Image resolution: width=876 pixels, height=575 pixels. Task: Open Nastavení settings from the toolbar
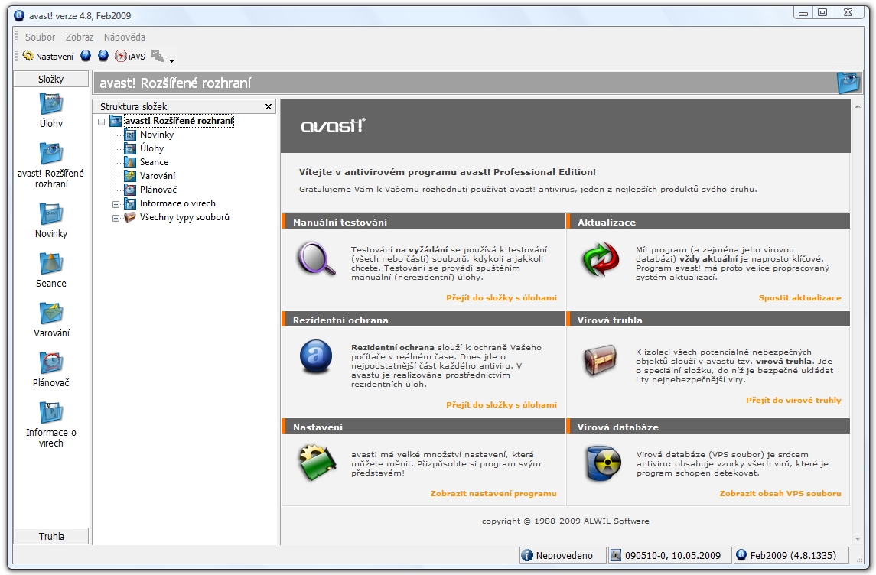(x=48, y=57)
